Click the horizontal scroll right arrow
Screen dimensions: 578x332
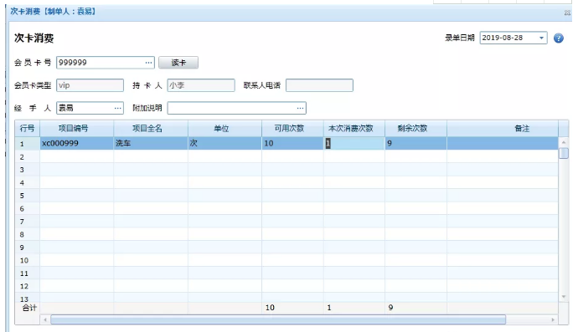click(x=553, y=319)
